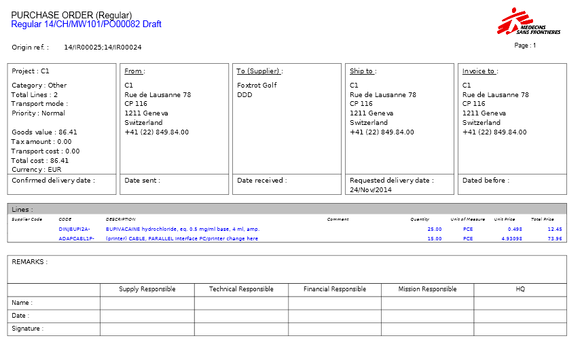
Task: Click the Origin ref value 14/IR00025;14/IR00024
Action: pyautogui.click(x=103, y=48)
